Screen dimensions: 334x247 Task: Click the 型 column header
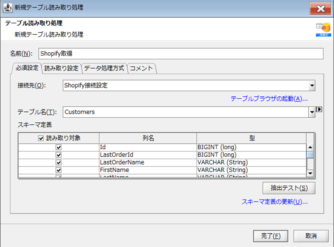point(251,138)
